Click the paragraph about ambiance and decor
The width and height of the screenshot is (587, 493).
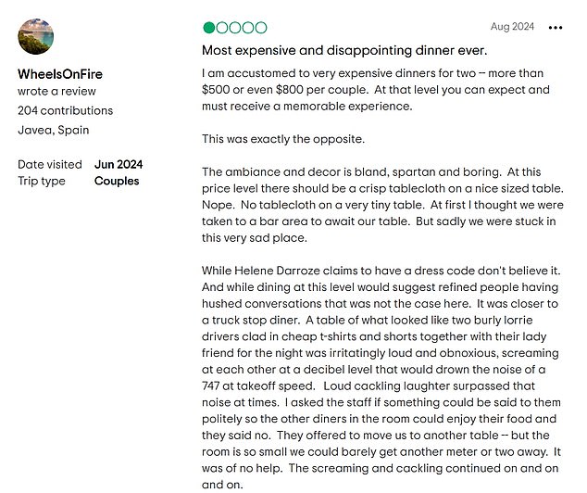pyautogui.click(x=382, y=205)
